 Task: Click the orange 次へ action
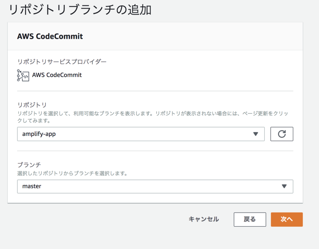(x=286, y=219)
